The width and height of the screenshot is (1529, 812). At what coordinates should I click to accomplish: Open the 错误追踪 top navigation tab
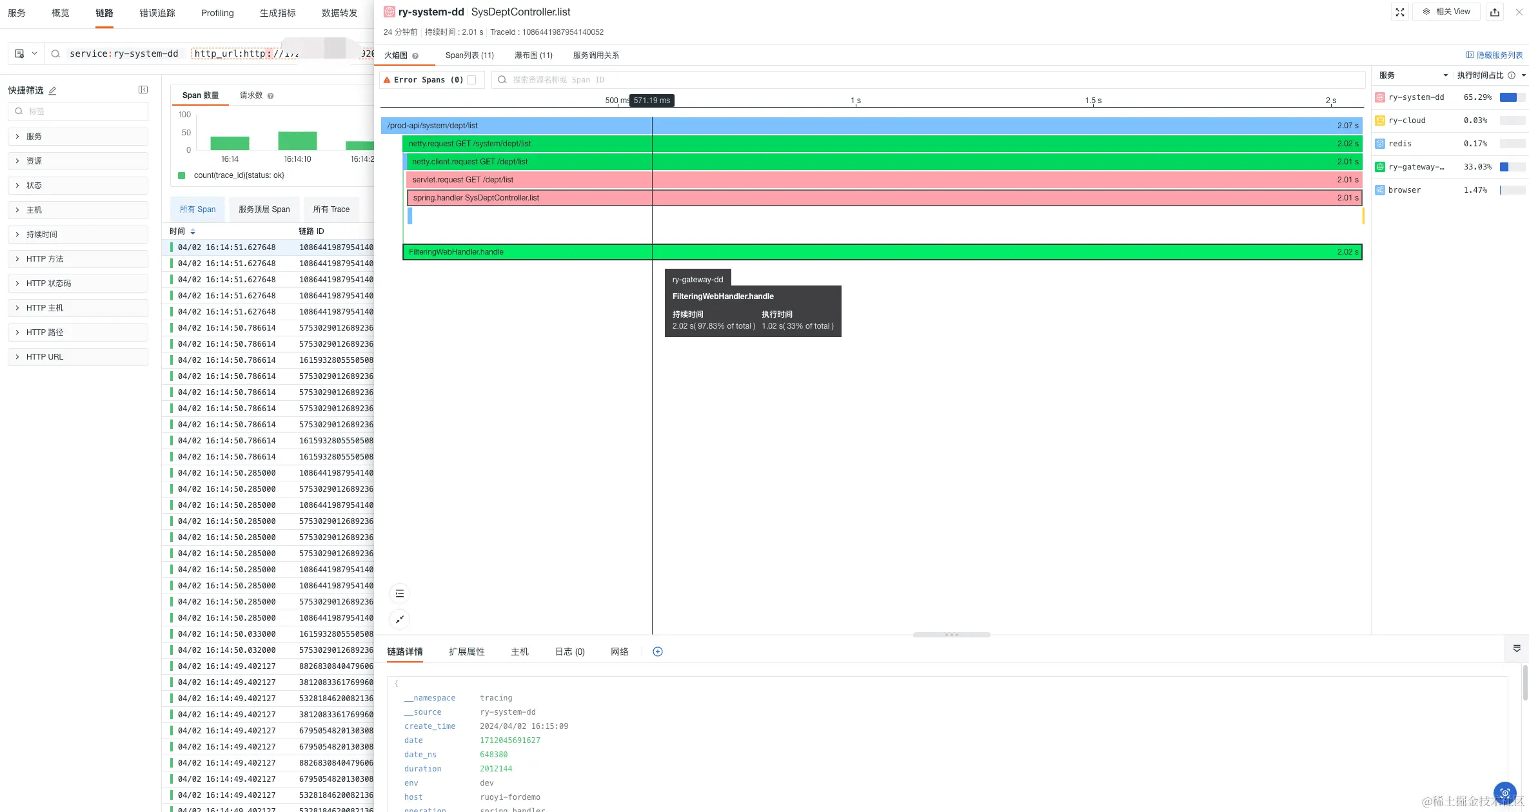click(157, 13)
